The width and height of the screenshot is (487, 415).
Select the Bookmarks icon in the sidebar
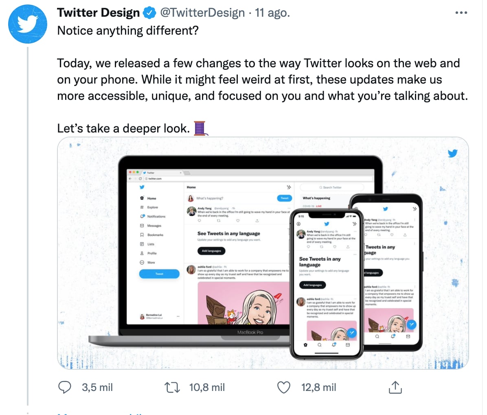click(141, 234)
